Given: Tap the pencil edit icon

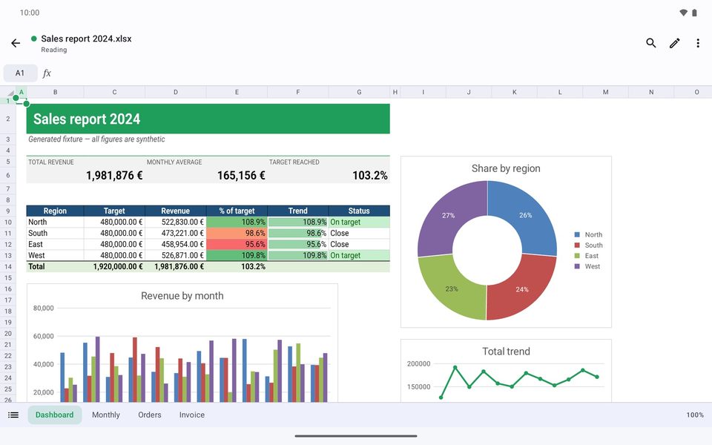Looking at the screenshot, I should click(x=675, y=43).
